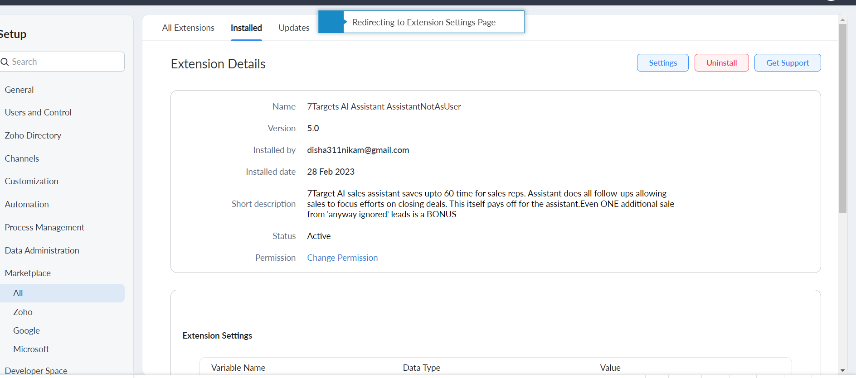The image size is (856, 378).
Task: Click the blue icon on the redirecting notification
Action: click(x=331, y=22)
